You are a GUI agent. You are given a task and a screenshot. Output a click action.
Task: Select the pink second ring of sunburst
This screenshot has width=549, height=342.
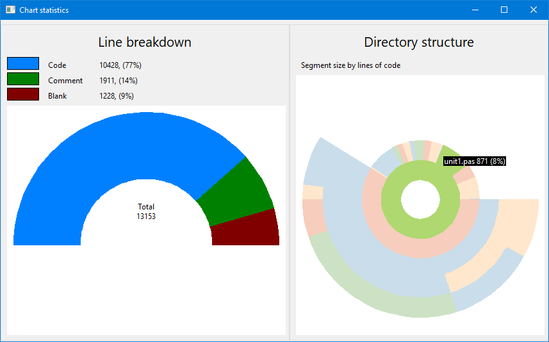pyautogui.click(x=420, y=248)
